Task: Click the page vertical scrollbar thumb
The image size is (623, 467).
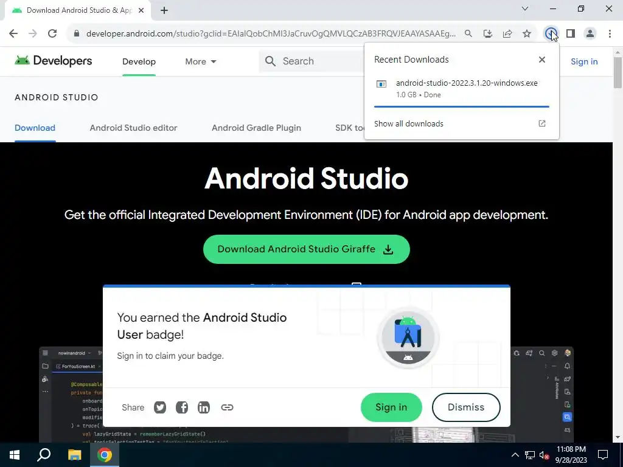Action: 618,73
